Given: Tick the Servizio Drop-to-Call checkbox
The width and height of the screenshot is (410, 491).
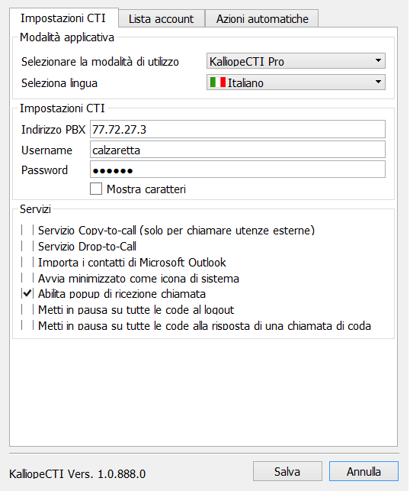Looking at the screenshot, I should pyautogui.click(x=27, y=246).
